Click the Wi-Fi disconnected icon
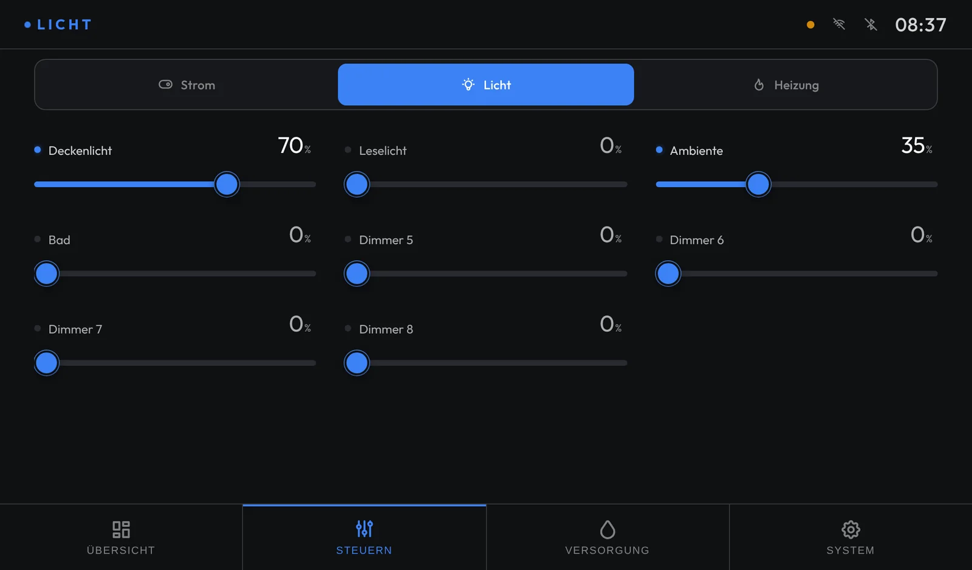 839,24
